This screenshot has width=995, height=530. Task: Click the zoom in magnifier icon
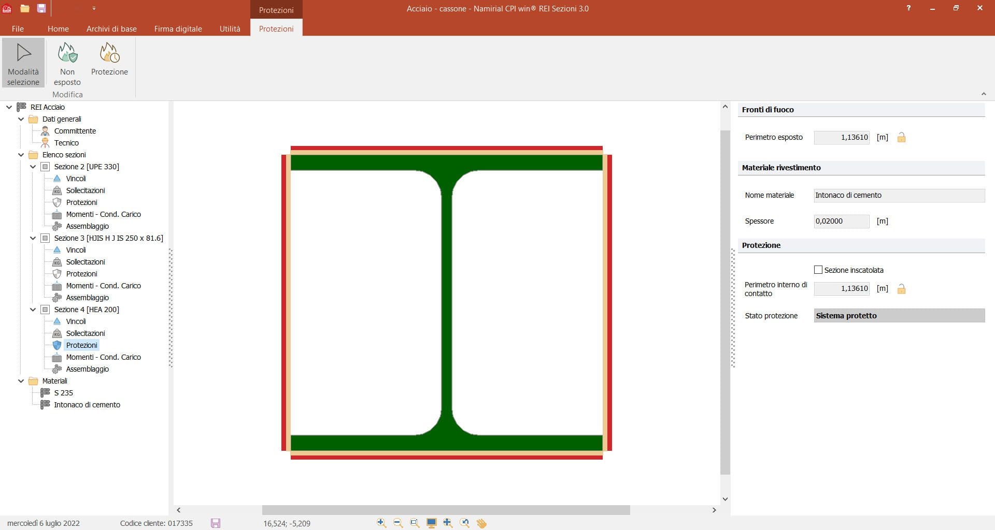[x=381, y=523]
